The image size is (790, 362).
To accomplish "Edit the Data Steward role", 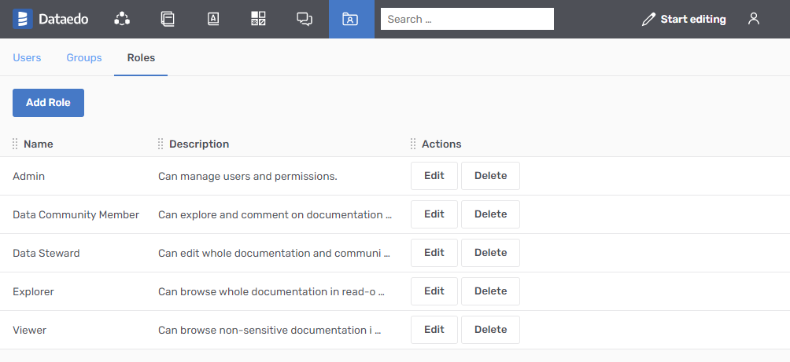I will (434, 253).
